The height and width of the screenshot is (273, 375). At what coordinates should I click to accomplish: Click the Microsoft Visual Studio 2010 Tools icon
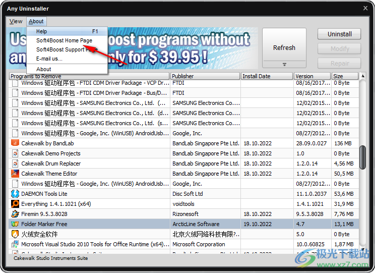tap(15, 244)
